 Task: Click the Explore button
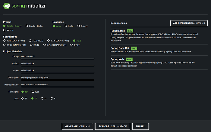(x=113, y=126)
